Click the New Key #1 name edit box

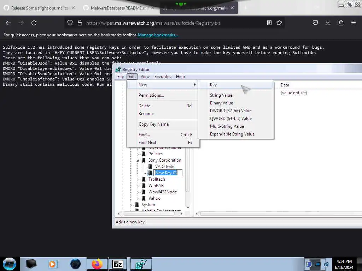168,173
